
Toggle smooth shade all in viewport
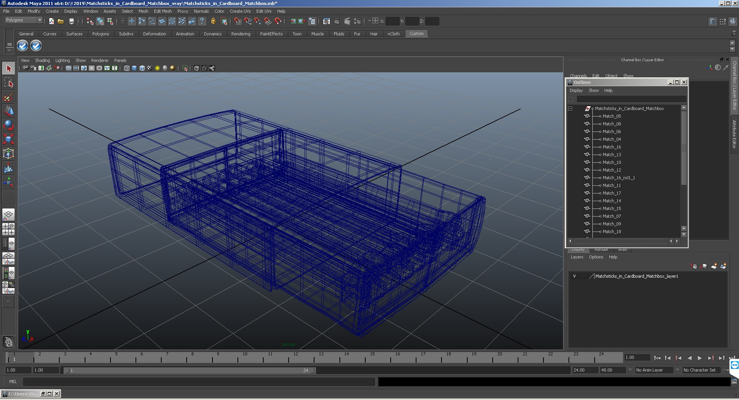[134, 68]
